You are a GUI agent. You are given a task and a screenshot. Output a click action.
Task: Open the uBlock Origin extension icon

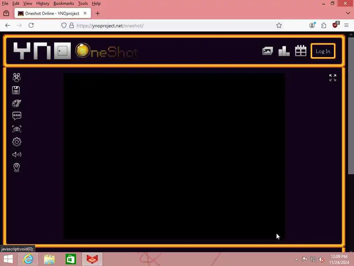pos(335,25)
